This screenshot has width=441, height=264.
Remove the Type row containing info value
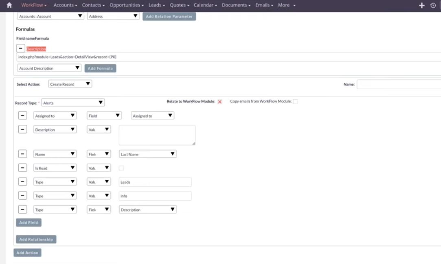(22, 196)
